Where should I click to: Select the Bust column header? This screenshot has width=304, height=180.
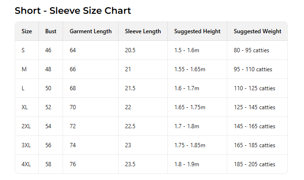[51, 31]
